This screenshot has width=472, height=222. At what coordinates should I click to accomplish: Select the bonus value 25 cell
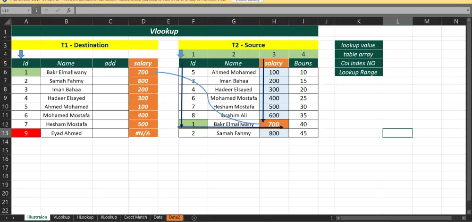pyautogui.click(x=303, y=98)
